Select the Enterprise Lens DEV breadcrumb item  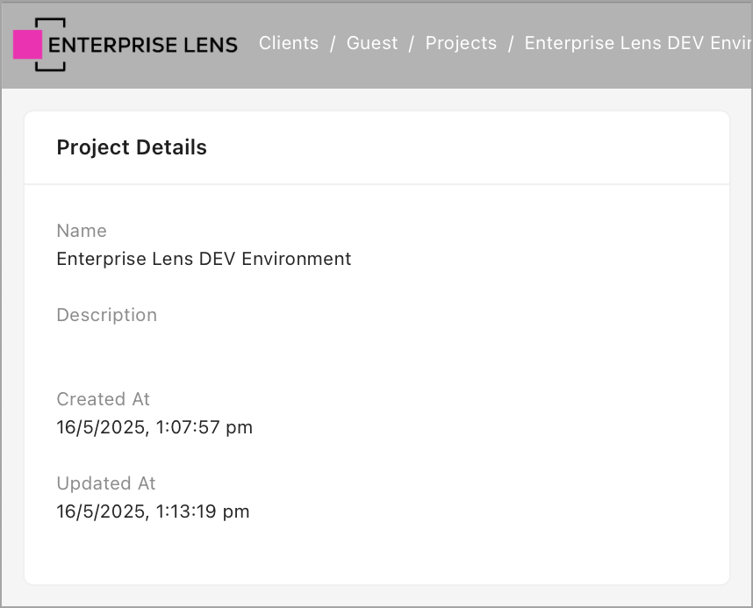638,43
